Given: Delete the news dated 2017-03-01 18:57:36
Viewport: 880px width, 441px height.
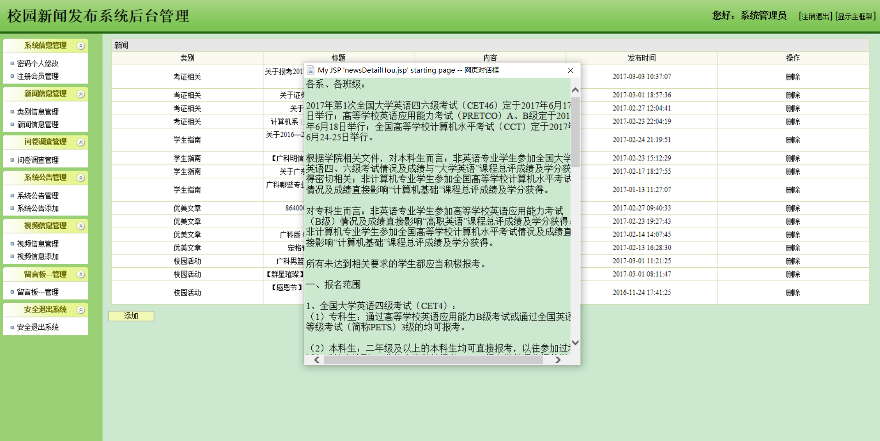Looking at the screenshot, I should coord(793,95).
